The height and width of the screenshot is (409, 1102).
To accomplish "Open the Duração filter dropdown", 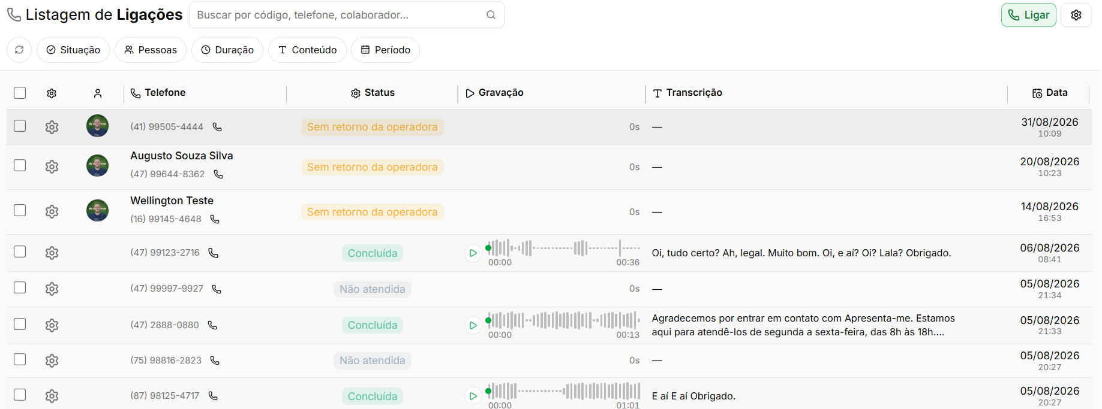I will pos(227,50).
